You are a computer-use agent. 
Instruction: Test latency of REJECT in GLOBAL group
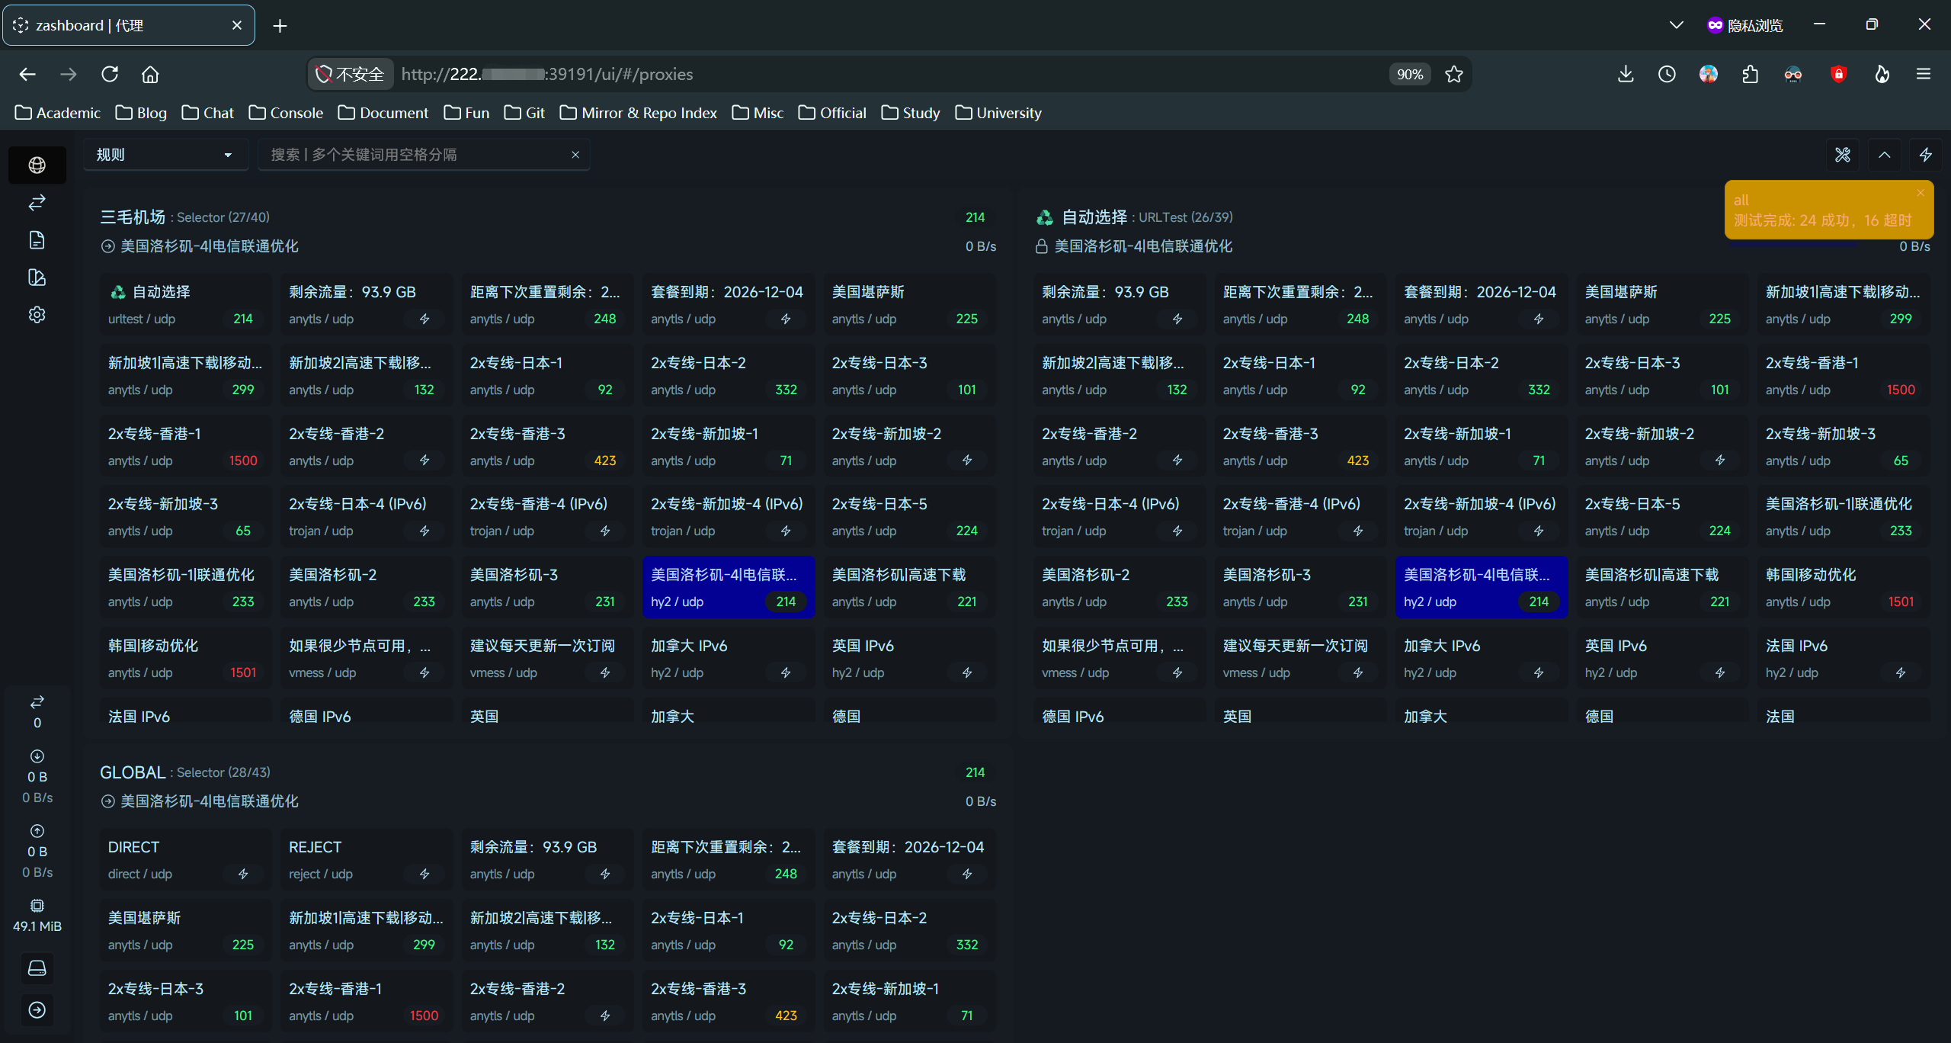(424, 874)
